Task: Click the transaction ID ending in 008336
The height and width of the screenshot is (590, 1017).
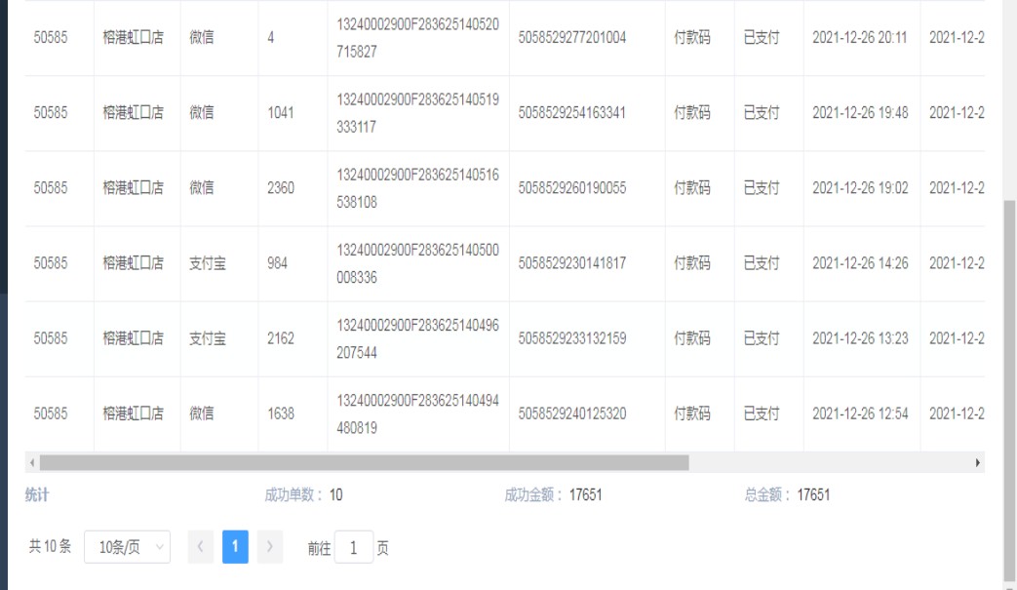Action: pyautogui.click(x=417, y=263)
